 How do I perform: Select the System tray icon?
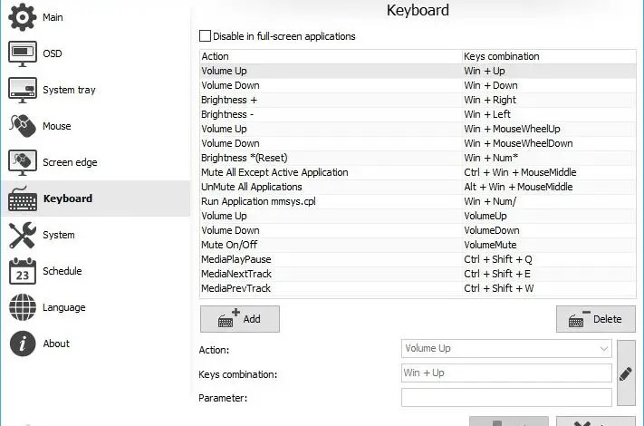(x=22, y=90)
